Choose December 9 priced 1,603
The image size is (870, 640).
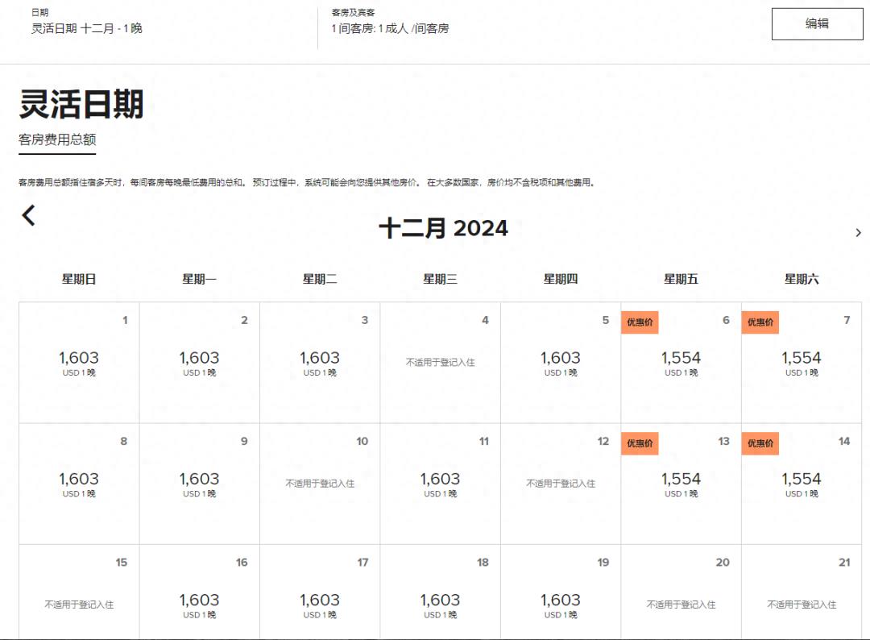click(199, 483)
